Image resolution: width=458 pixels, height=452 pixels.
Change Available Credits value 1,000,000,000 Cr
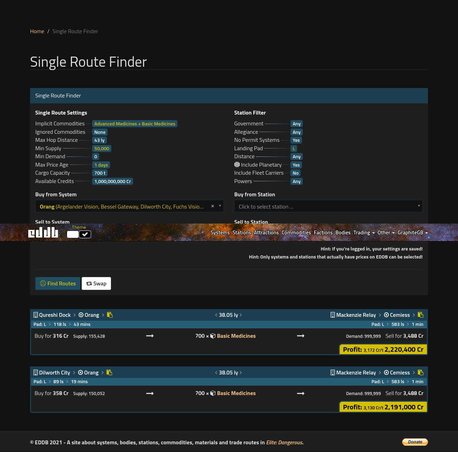(112, 181)
